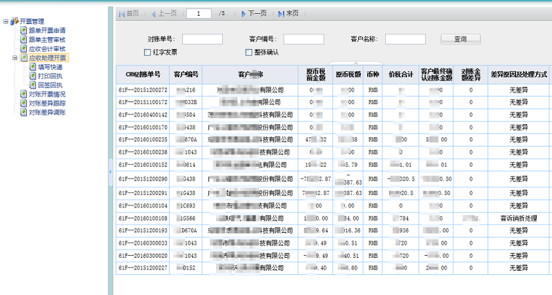
Task: Focus the 客户名称 input field
Action: point(405,39)
